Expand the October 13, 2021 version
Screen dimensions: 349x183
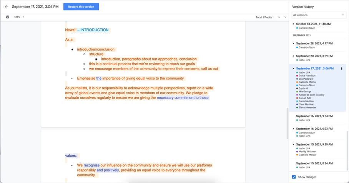coord(293,24)
